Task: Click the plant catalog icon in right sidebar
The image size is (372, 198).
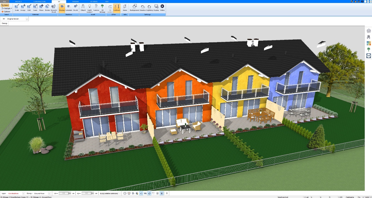Action: coord(369,50)
